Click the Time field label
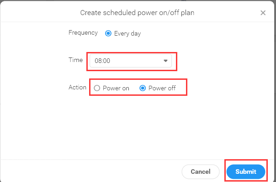Screen dimensions: 276x182 76,60
